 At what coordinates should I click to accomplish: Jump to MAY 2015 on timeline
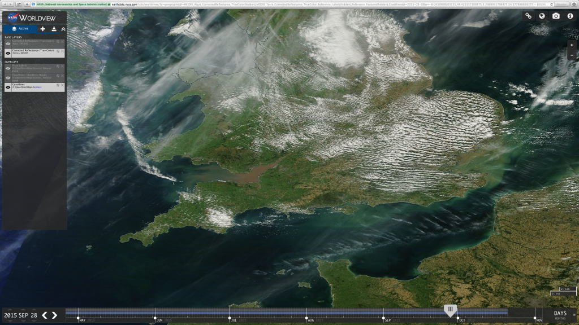(x=87, y=320)
